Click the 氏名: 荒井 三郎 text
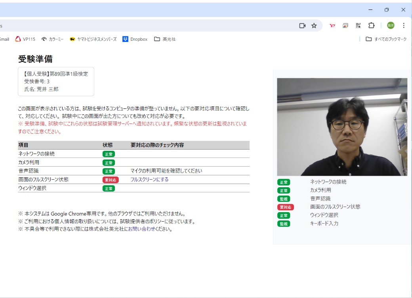Image resolution: width=412 pixels, height=298 pixels. point(41,89)
